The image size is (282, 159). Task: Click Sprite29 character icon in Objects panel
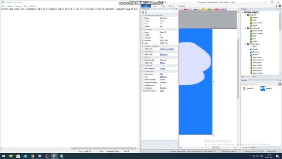[244, 88]
